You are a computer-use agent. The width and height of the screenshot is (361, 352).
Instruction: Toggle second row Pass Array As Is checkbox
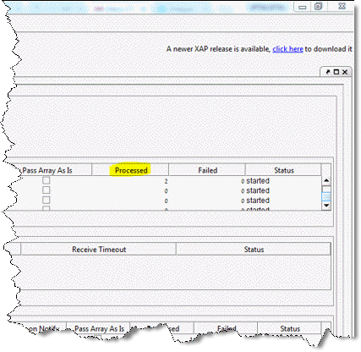46,190
